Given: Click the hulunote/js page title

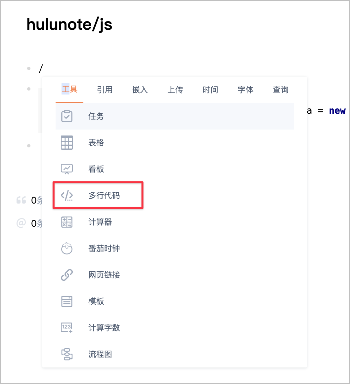Looking at the screenshot, I should 69,24.
